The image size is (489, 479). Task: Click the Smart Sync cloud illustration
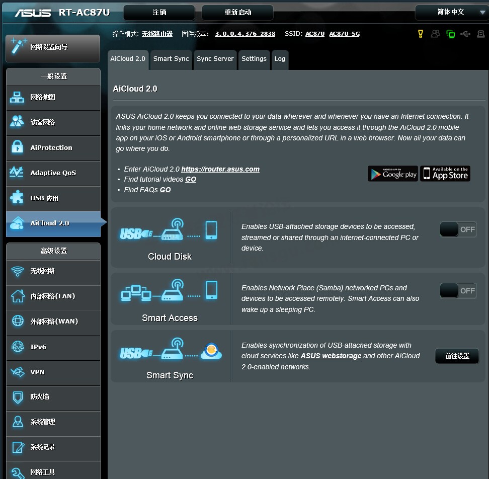click(171, 349)
